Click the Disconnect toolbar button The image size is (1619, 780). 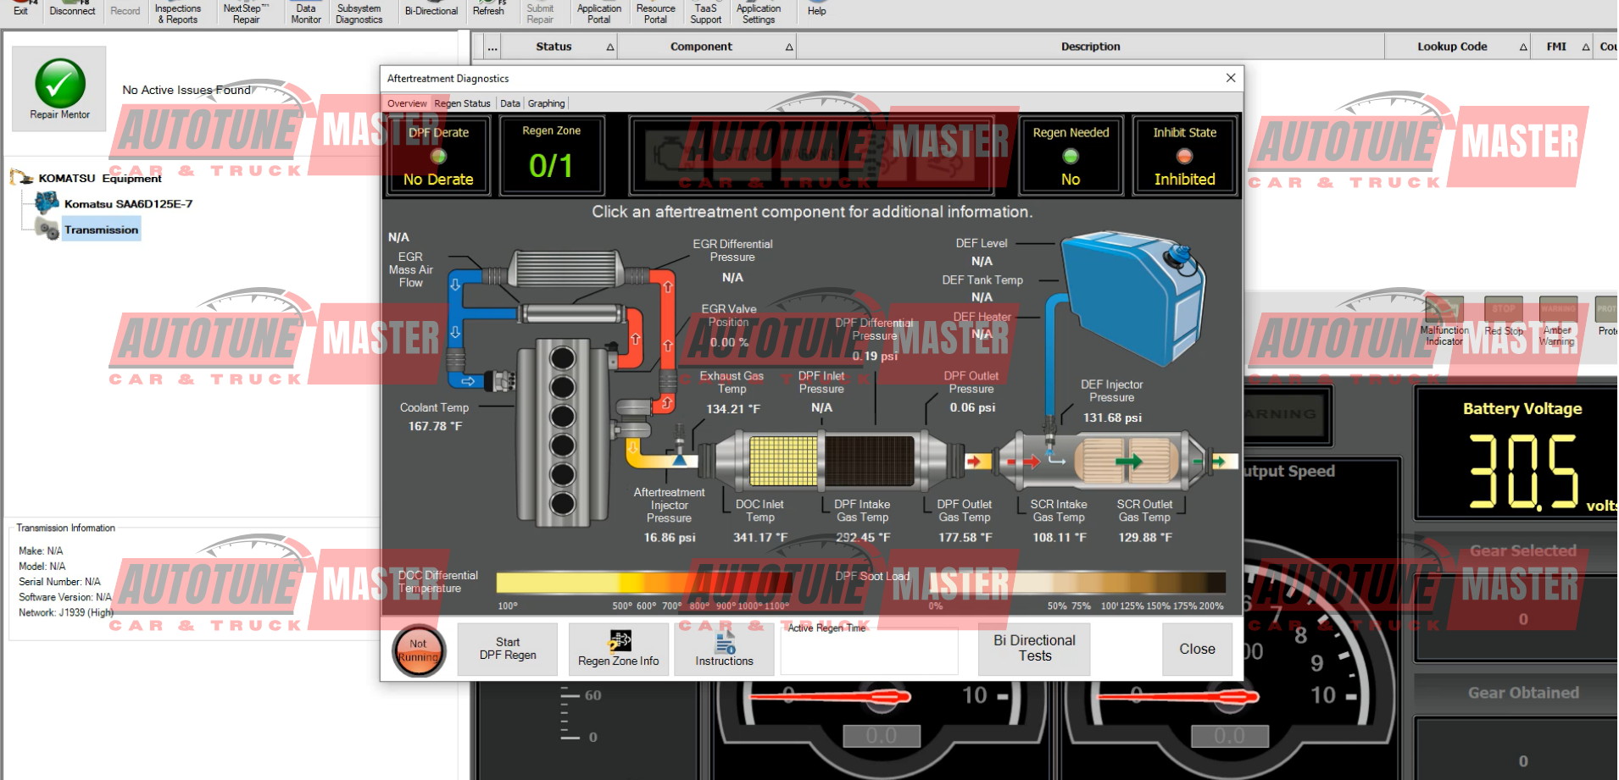(72, 10)
